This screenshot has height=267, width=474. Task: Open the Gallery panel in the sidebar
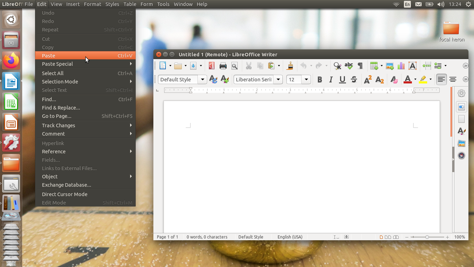461,143
